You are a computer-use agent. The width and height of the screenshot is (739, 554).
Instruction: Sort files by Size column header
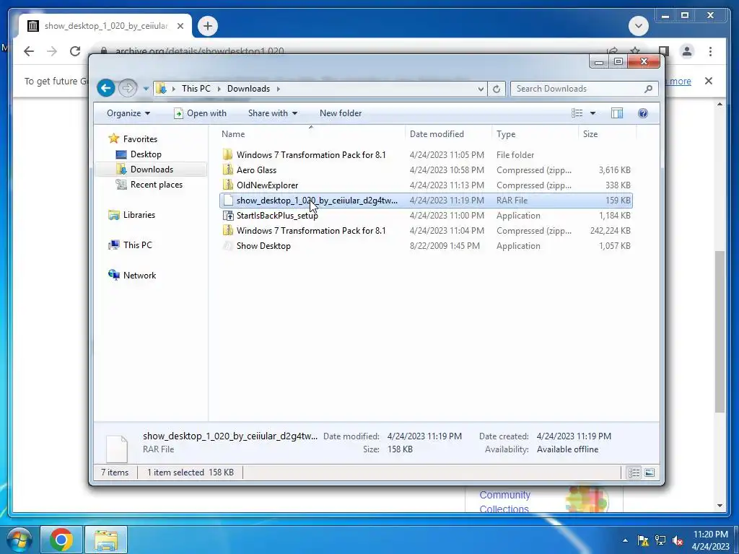[x=607, y=134]
